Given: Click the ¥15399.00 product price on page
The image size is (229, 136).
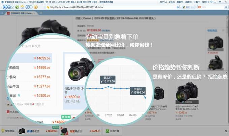Looking at the screenshot, I should (94, 30).
